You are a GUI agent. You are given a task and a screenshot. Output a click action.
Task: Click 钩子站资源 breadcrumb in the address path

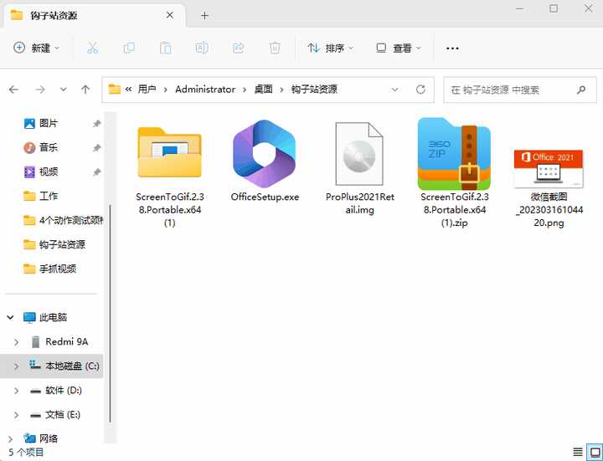[x=314, y=90]
